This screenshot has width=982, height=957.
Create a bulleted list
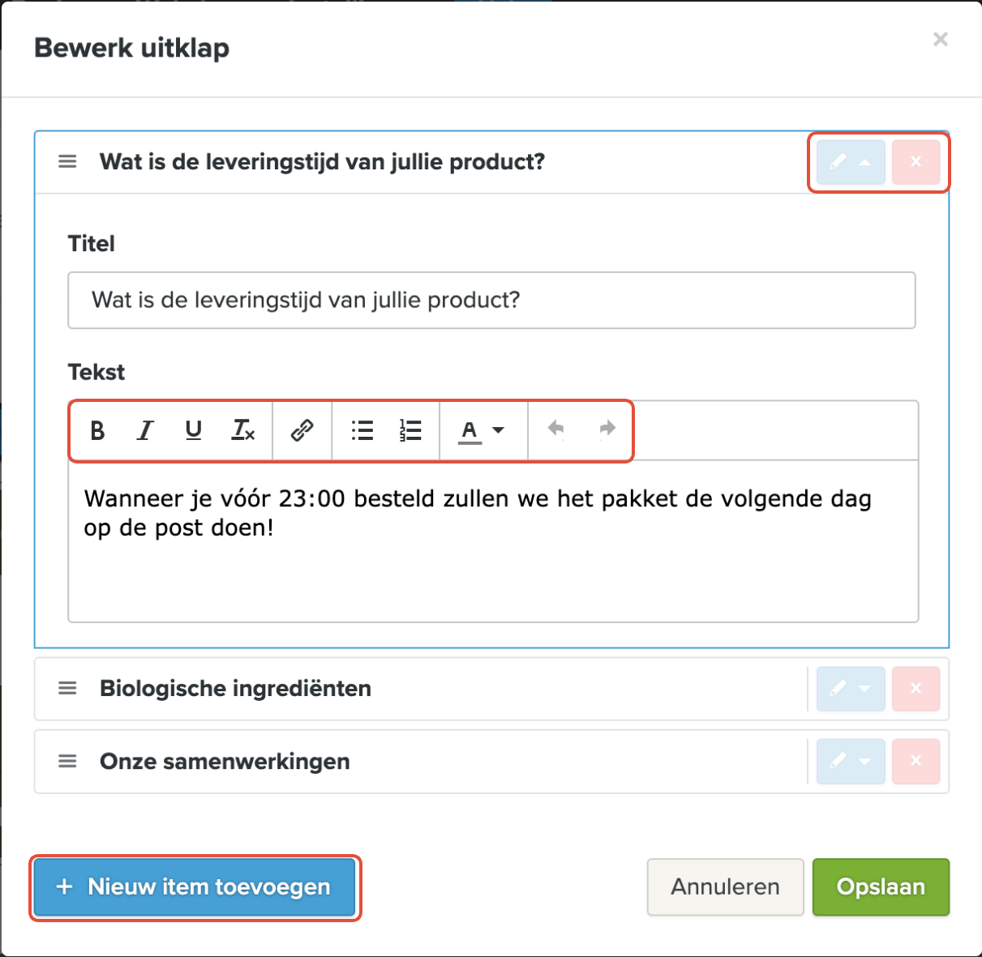tap(362, 430)
